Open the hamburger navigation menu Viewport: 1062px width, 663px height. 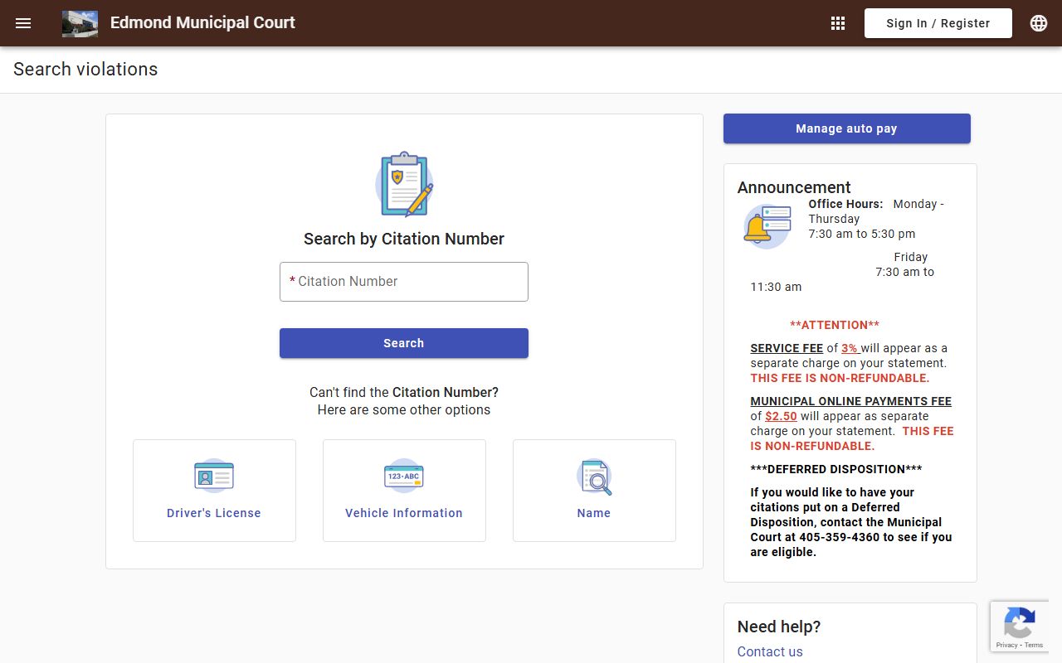(23, 23)
